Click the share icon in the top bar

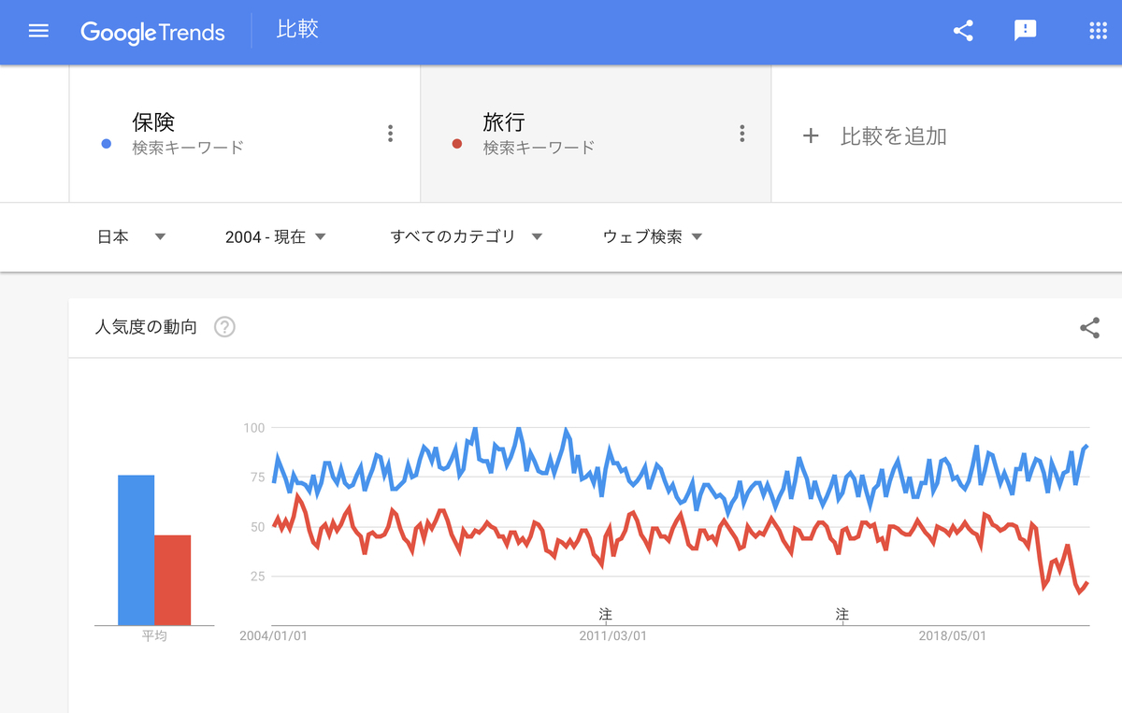pos(962,30)
